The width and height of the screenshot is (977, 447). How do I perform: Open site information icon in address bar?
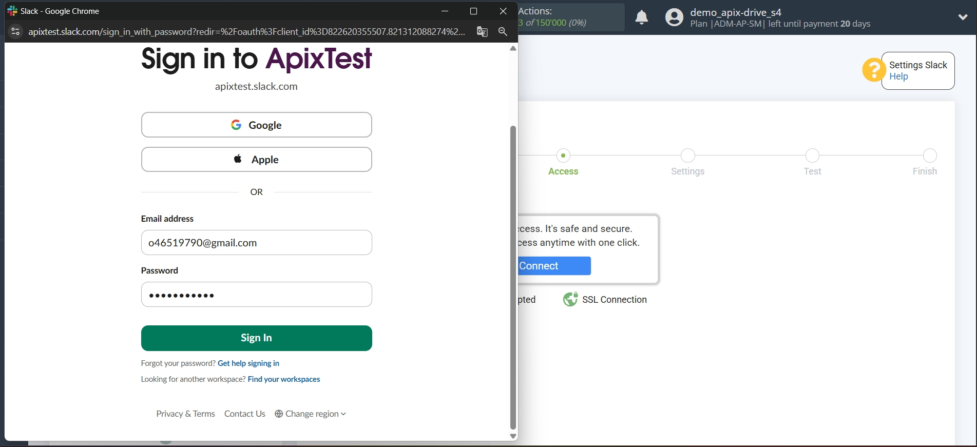(x=15, y=31)
